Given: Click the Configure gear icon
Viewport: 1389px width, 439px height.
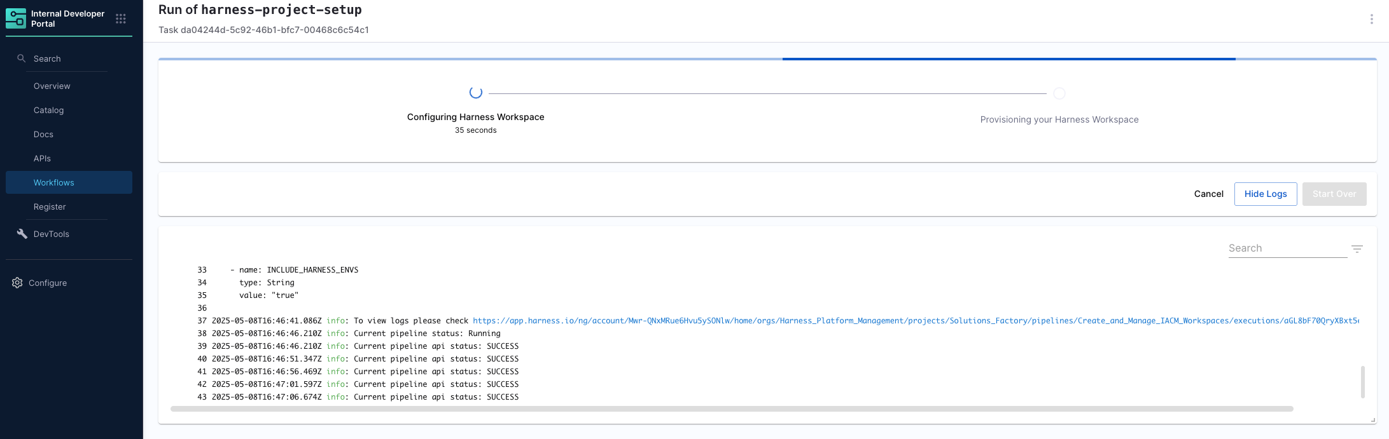Looking at the screenshot, I should [17, 283].
